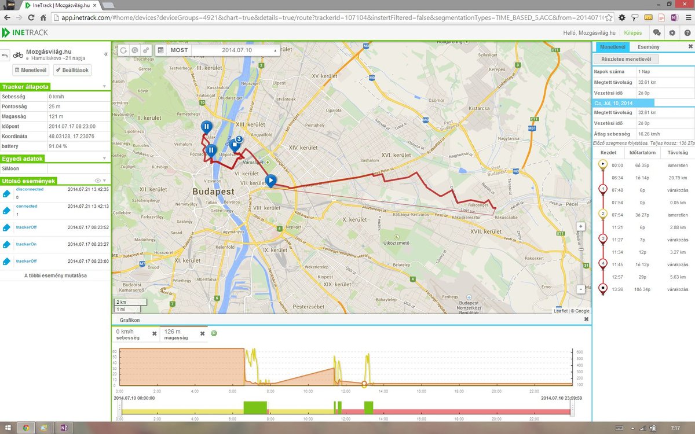
Task: Click the Grafikon panel tab
Action: [x=129, y=319]
